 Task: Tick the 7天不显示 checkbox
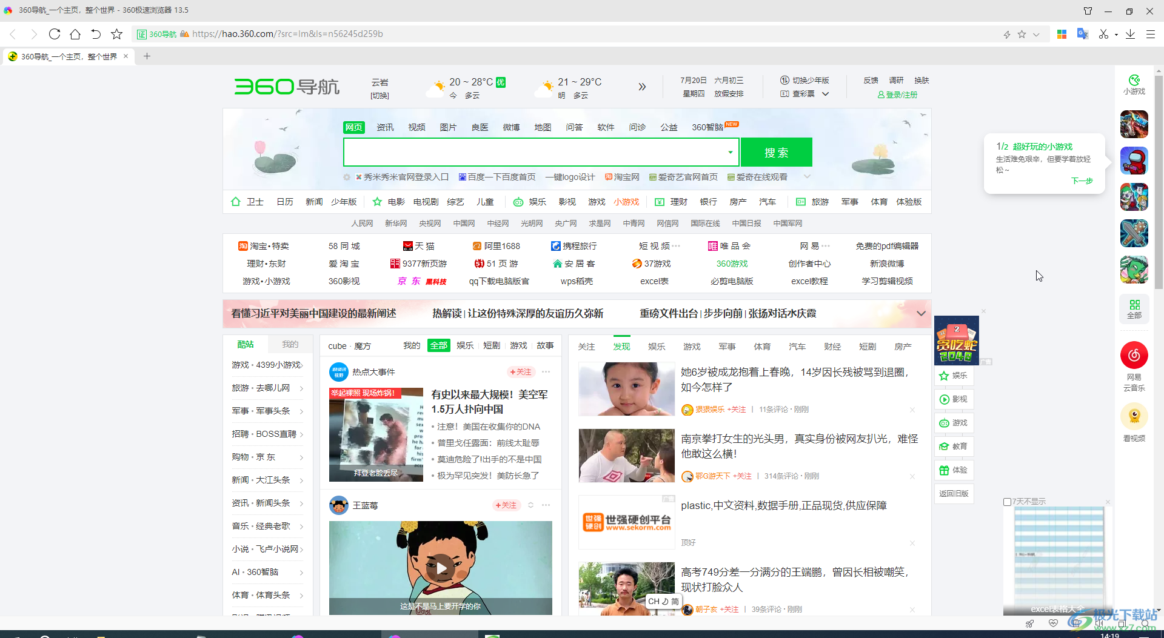(x=1007, y=502)
